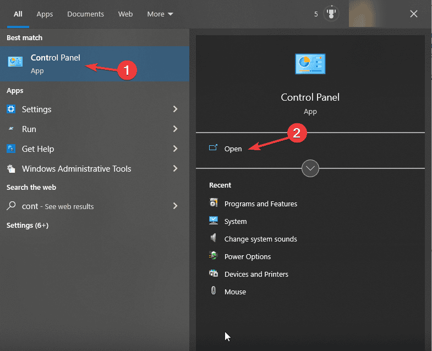Image resolution: width=432 pixels, height=351 pixels.
Task: Close the search panel with the X
Action: point(413,14)
